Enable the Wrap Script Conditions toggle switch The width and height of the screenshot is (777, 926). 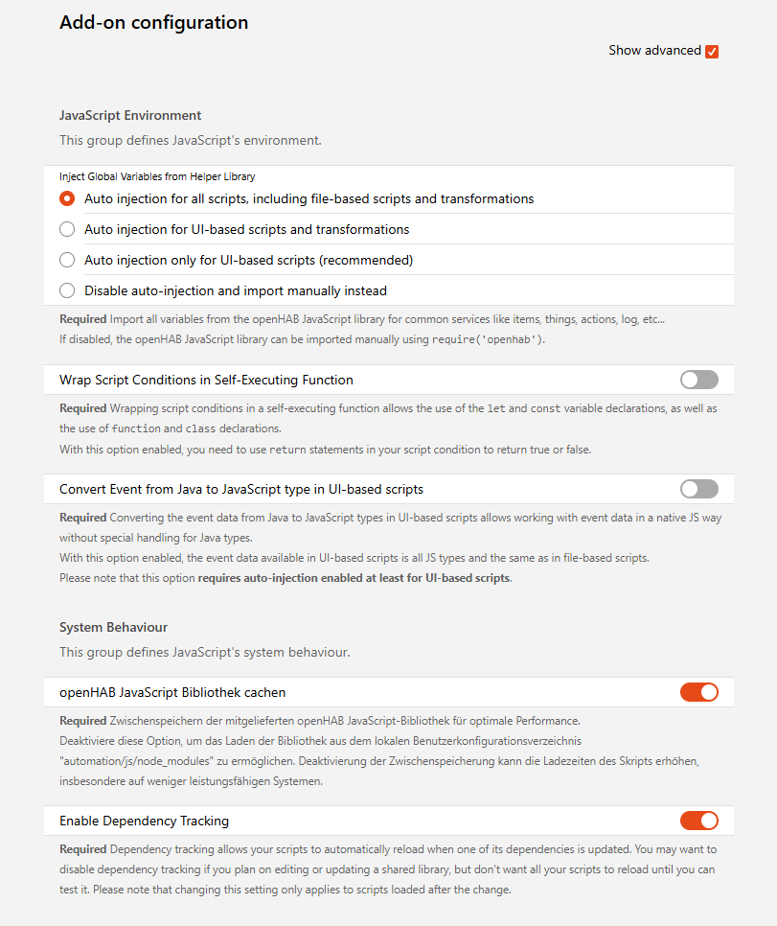click(698, 380)
